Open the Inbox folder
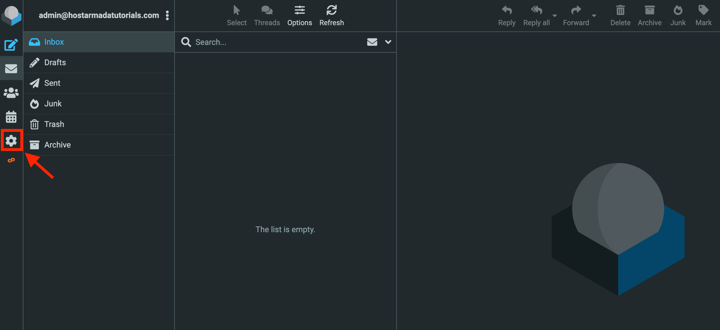 coord(99,42)
